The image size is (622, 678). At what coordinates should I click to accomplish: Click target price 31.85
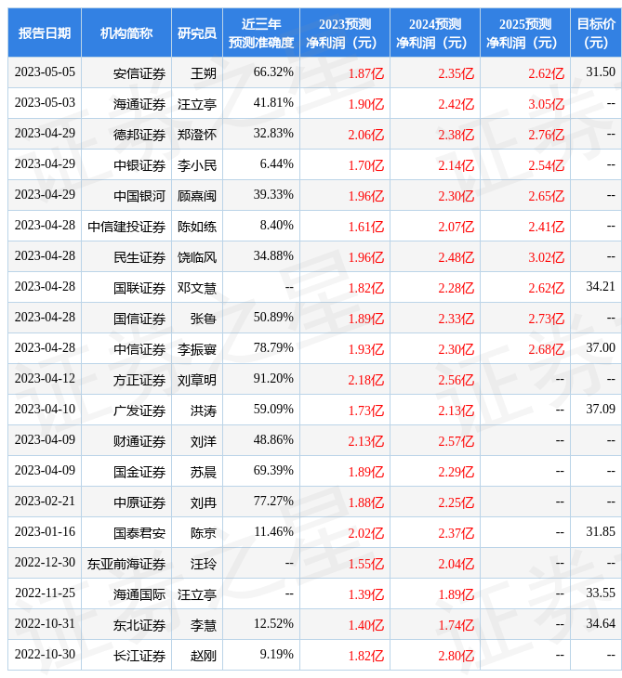click(601, 532)
